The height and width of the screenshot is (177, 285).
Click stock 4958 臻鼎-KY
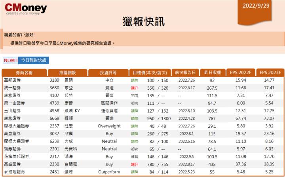pyautogui.click(x=65, y=111)
